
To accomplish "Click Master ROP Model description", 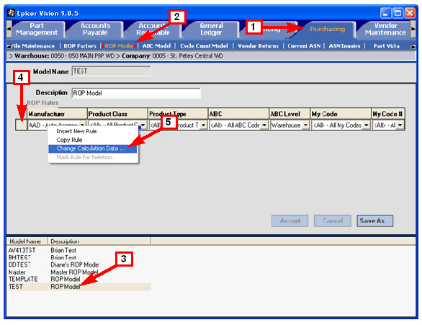I will click(74, 272).
